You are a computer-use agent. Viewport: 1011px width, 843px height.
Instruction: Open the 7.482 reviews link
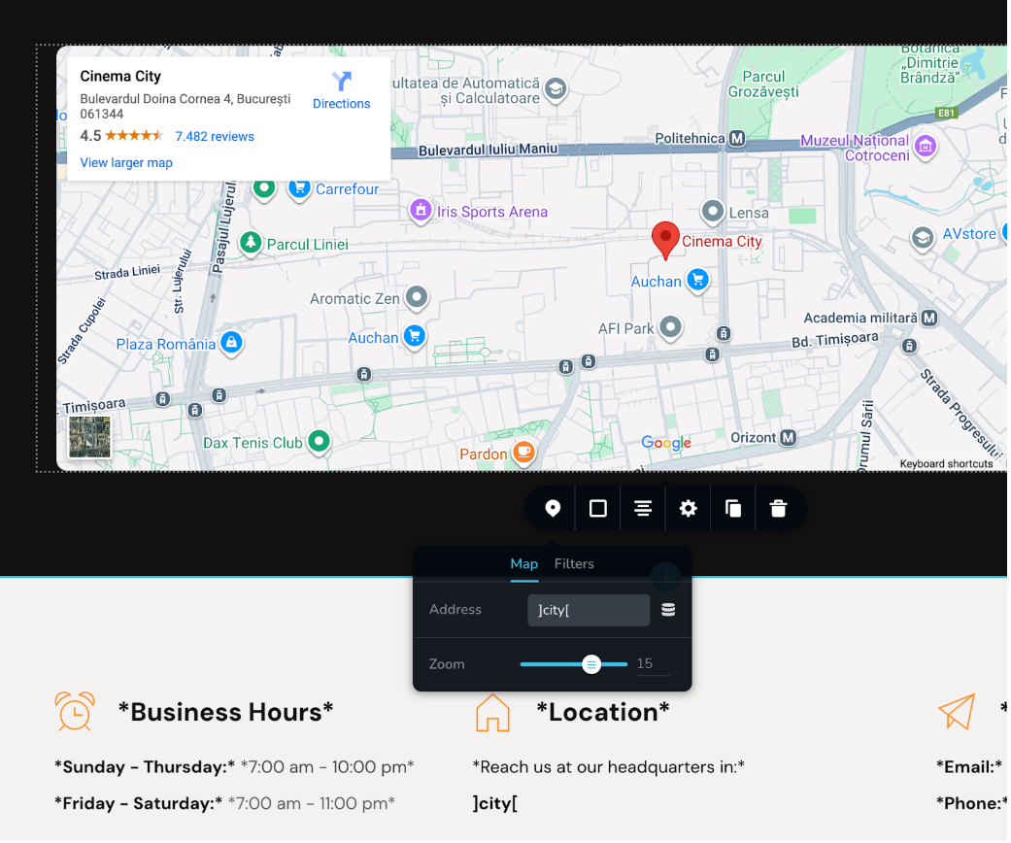tap(215, 137)
